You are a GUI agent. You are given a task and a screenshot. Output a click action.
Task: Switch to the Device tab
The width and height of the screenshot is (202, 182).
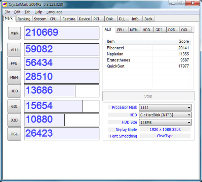coord(85,19)
